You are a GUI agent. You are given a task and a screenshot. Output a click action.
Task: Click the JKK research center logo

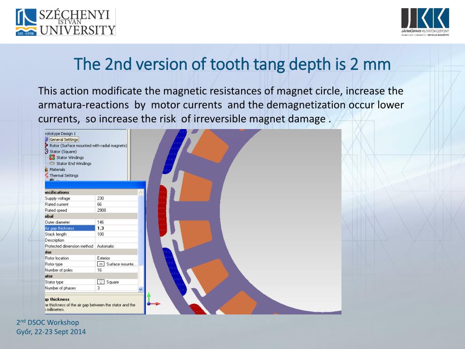click(425, 22)
